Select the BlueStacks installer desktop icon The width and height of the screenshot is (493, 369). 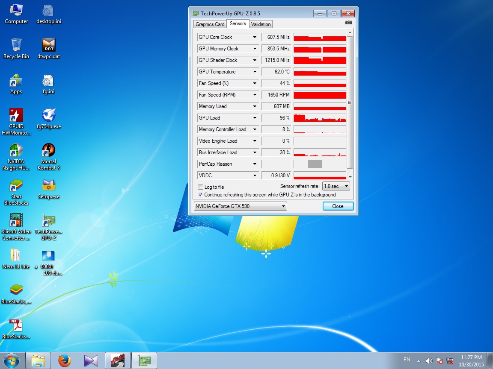coord(16,294)
